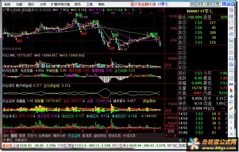The image size is (239, 152).
Task: Open the 报价 menu
Action: (x=31, y=4)
